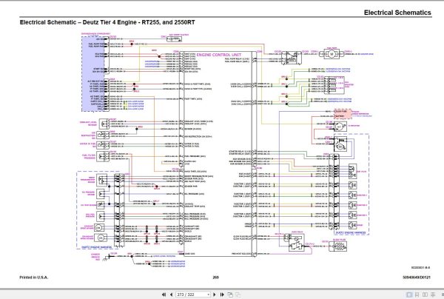Click the DEUTZ ENGINE HARNESS label at lower right
Screen dimensions: 444x299
(x=351, y=232)
